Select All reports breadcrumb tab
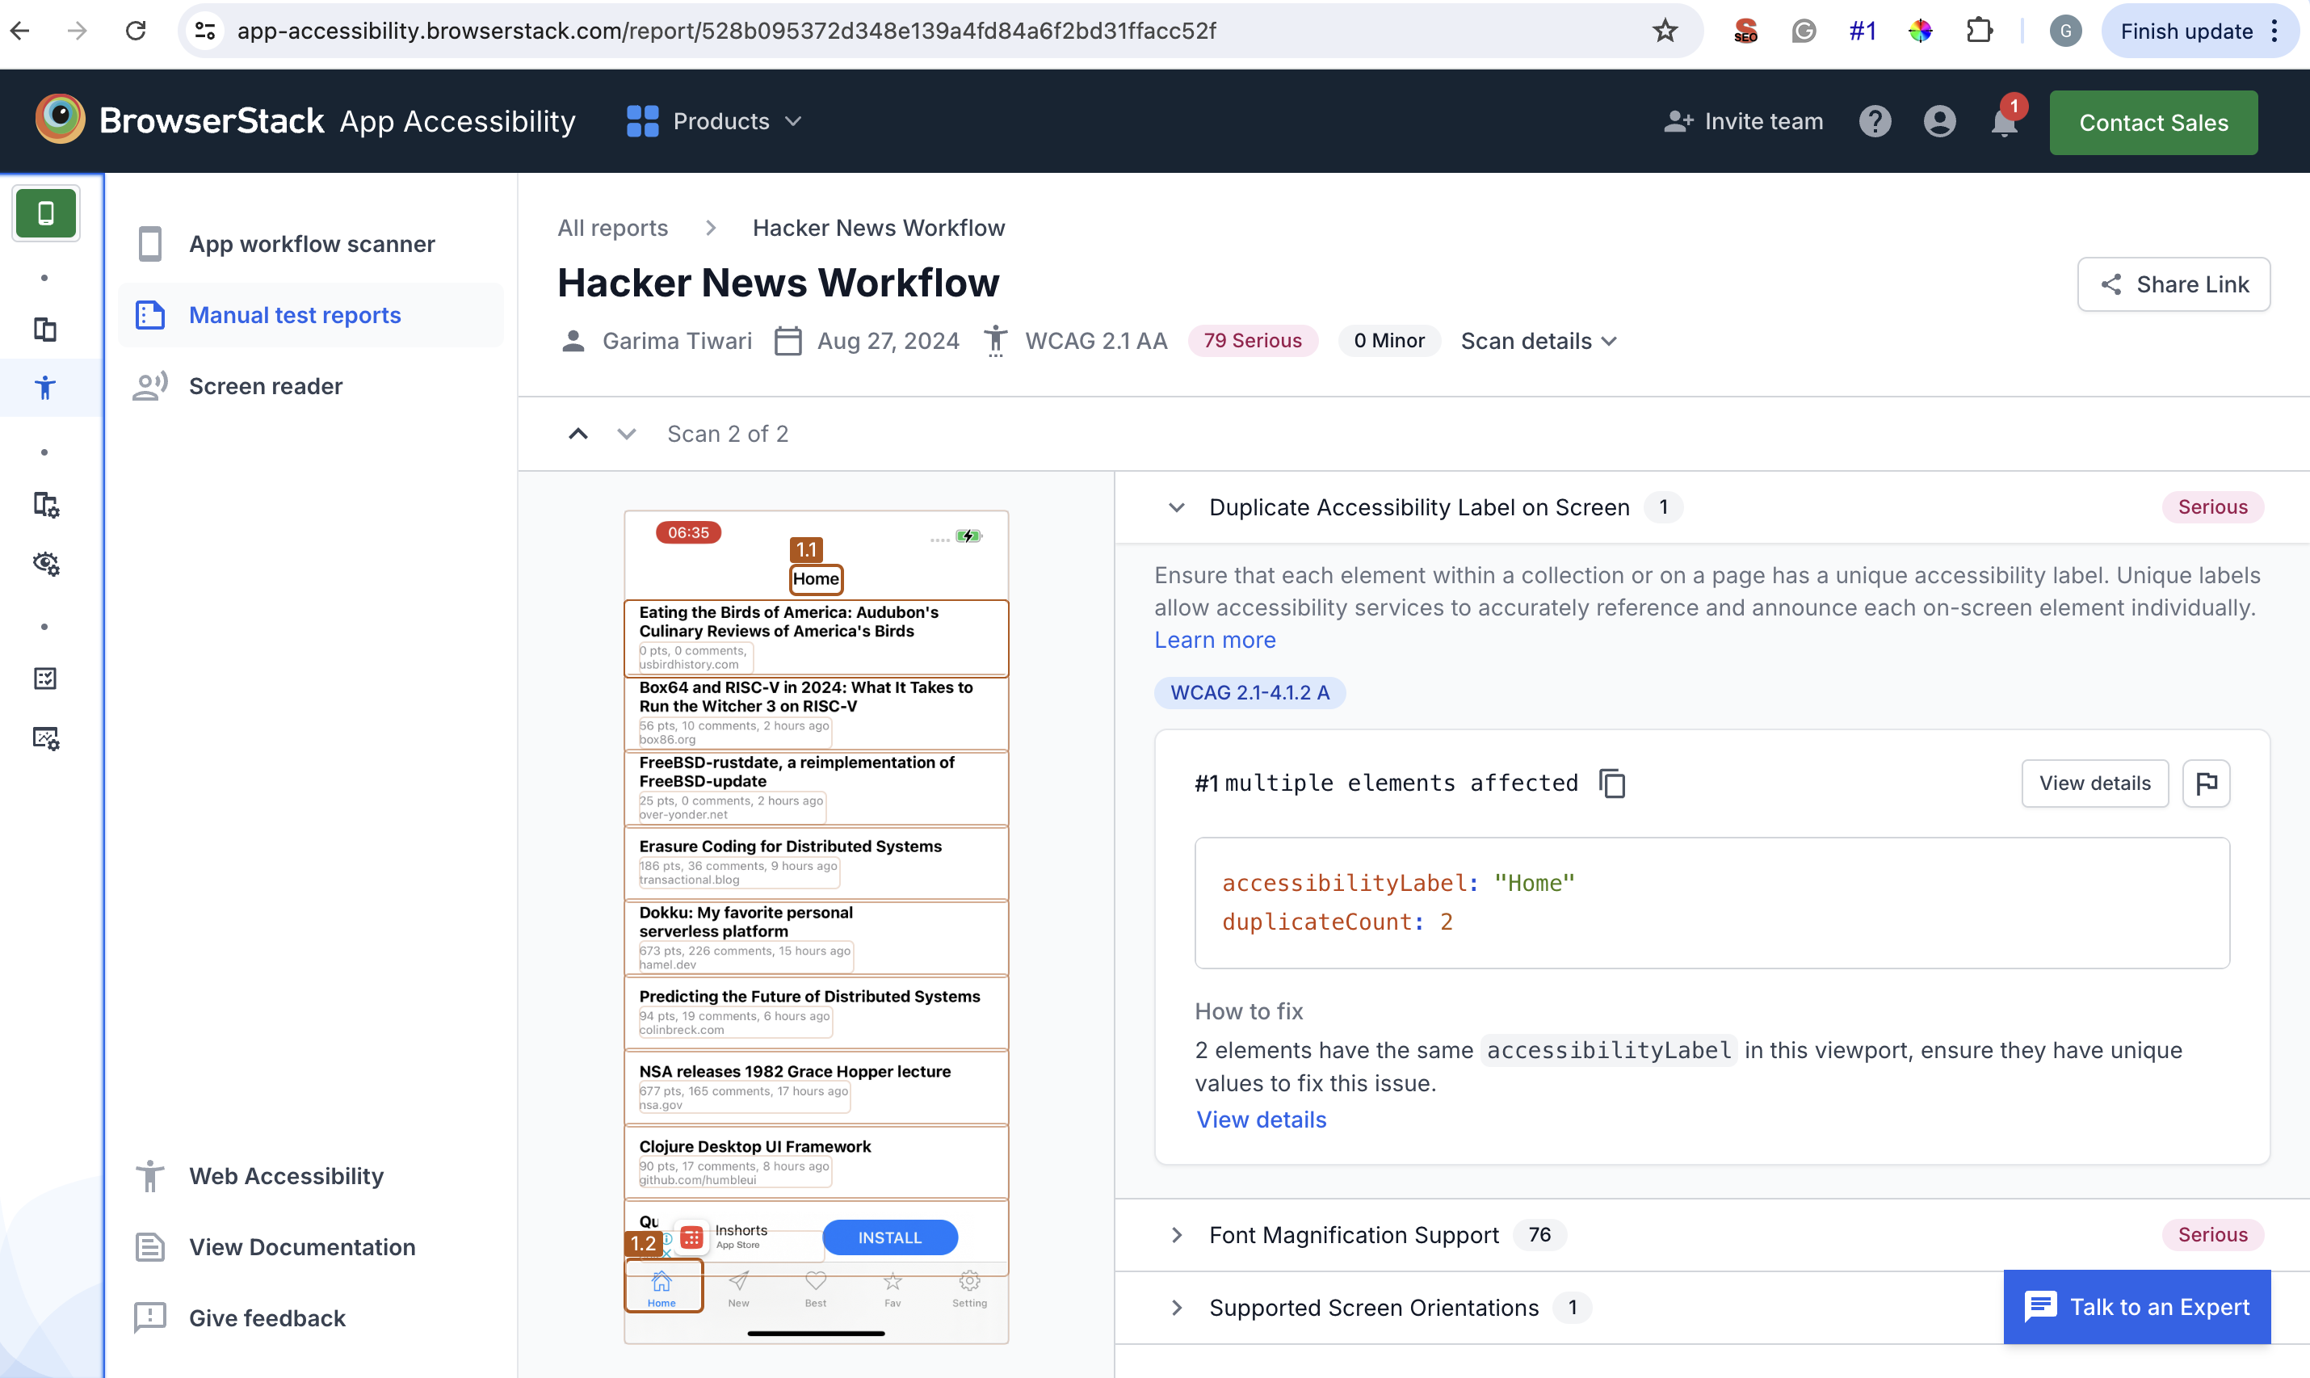Image resolution: width=2310 pixels, height=1378 pixels. point(611,226)
